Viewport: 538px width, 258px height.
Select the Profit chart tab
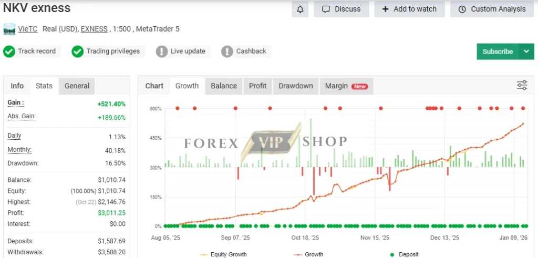click(257, 86)
